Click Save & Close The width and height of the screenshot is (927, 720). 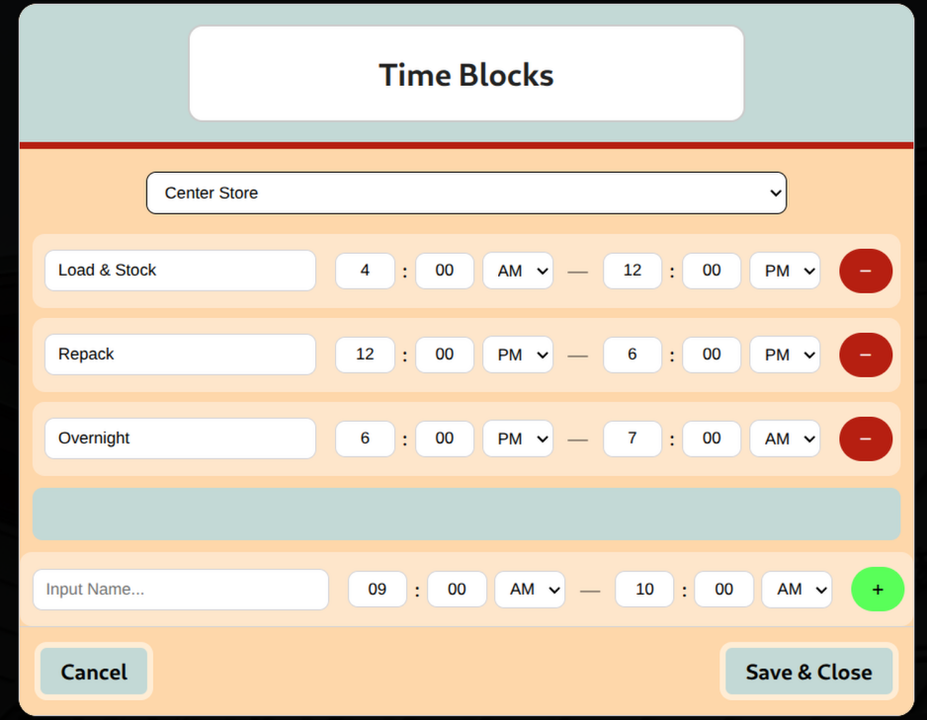[x=808, y=672]
